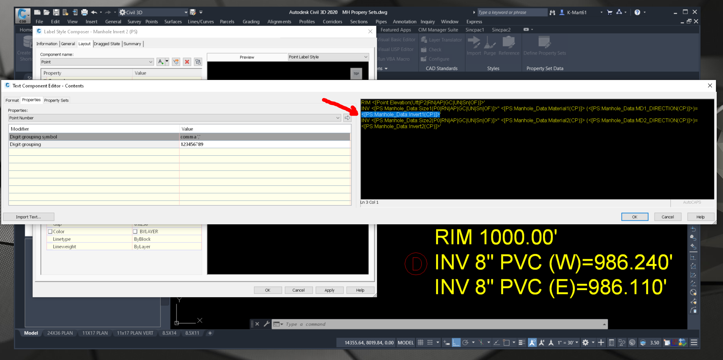
Task: Select the highlighted Manhole_Data:Invert1 expression
Action: click(401, 114)
